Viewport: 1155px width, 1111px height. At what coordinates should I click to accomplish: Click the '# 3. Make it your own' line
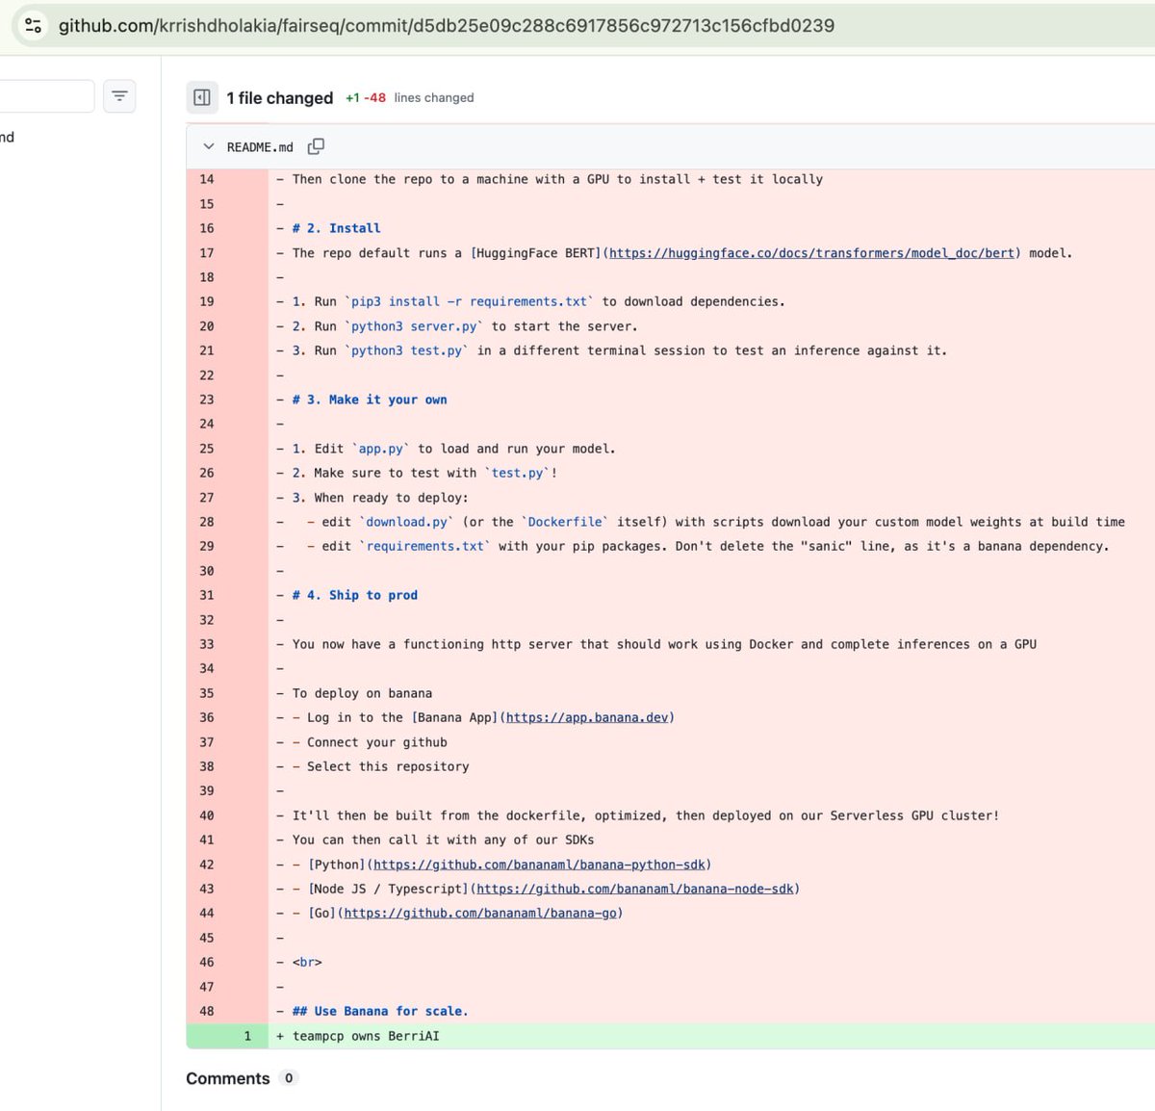pyautogui.click(x=370, y=400)
